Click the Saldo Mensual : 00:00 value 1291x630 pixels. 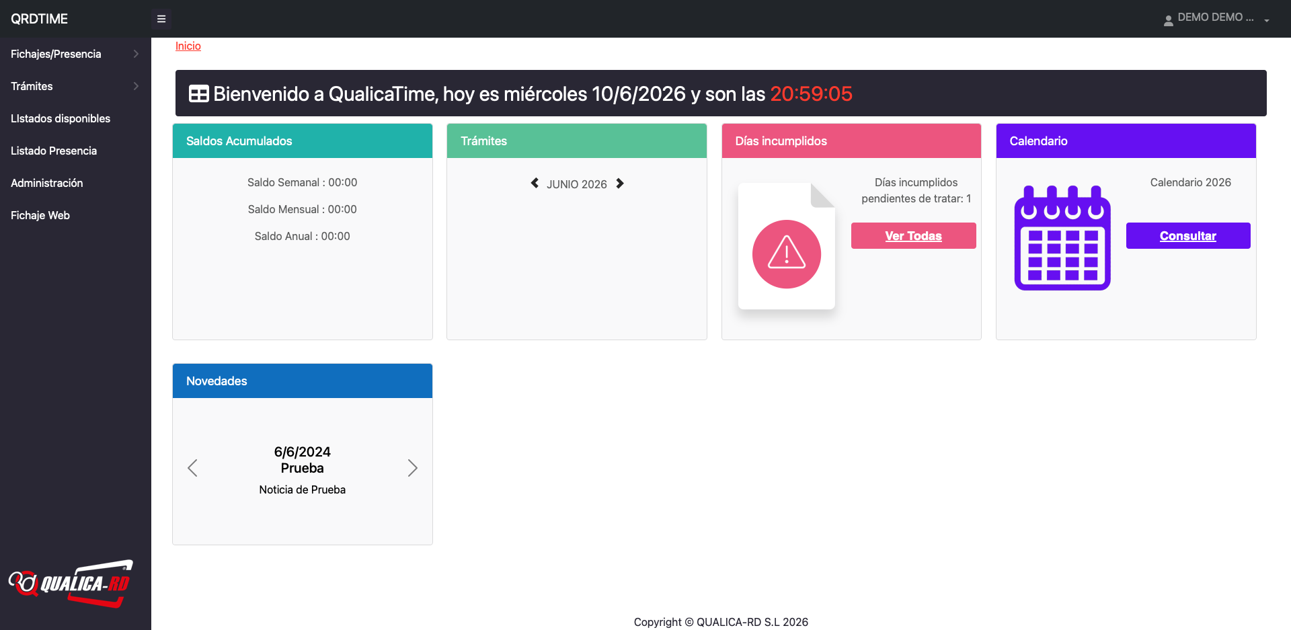[x=303, y=209]
